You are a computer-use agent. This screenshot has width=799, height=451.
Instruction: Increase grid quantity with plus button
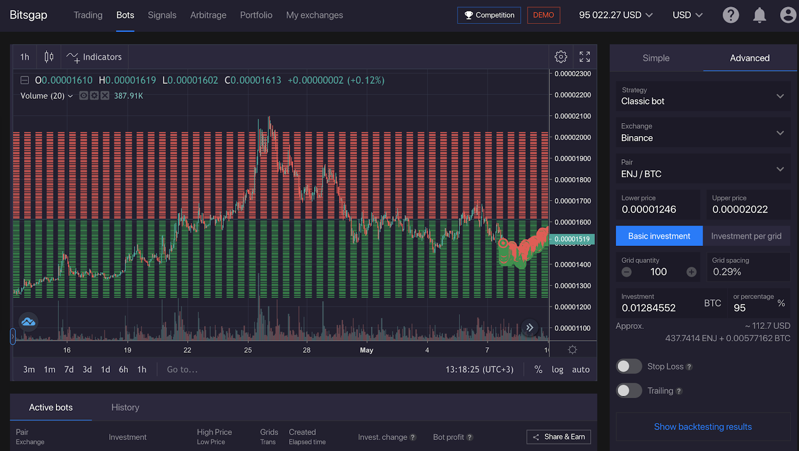pos(691,272)
